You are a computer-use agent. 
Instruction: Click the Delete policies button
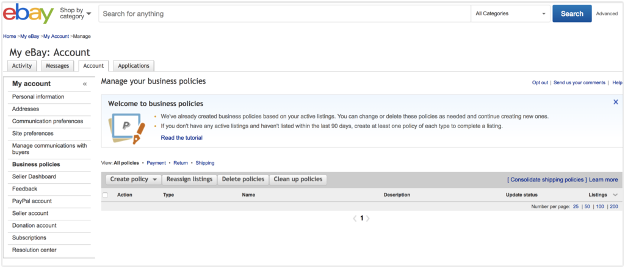(x=243, y=179)
